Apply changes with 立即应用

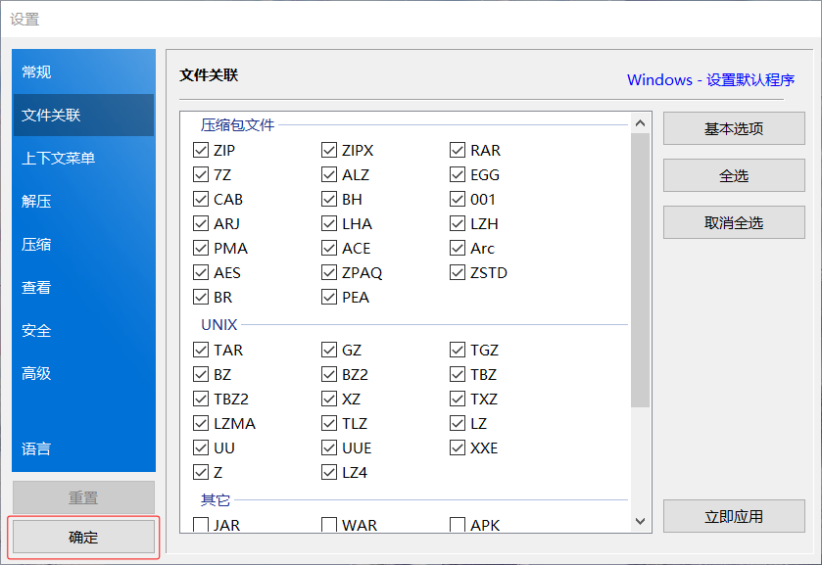click(x=733, y=516)
